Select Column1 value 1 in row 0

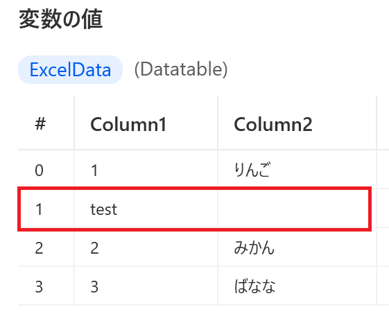94,171
